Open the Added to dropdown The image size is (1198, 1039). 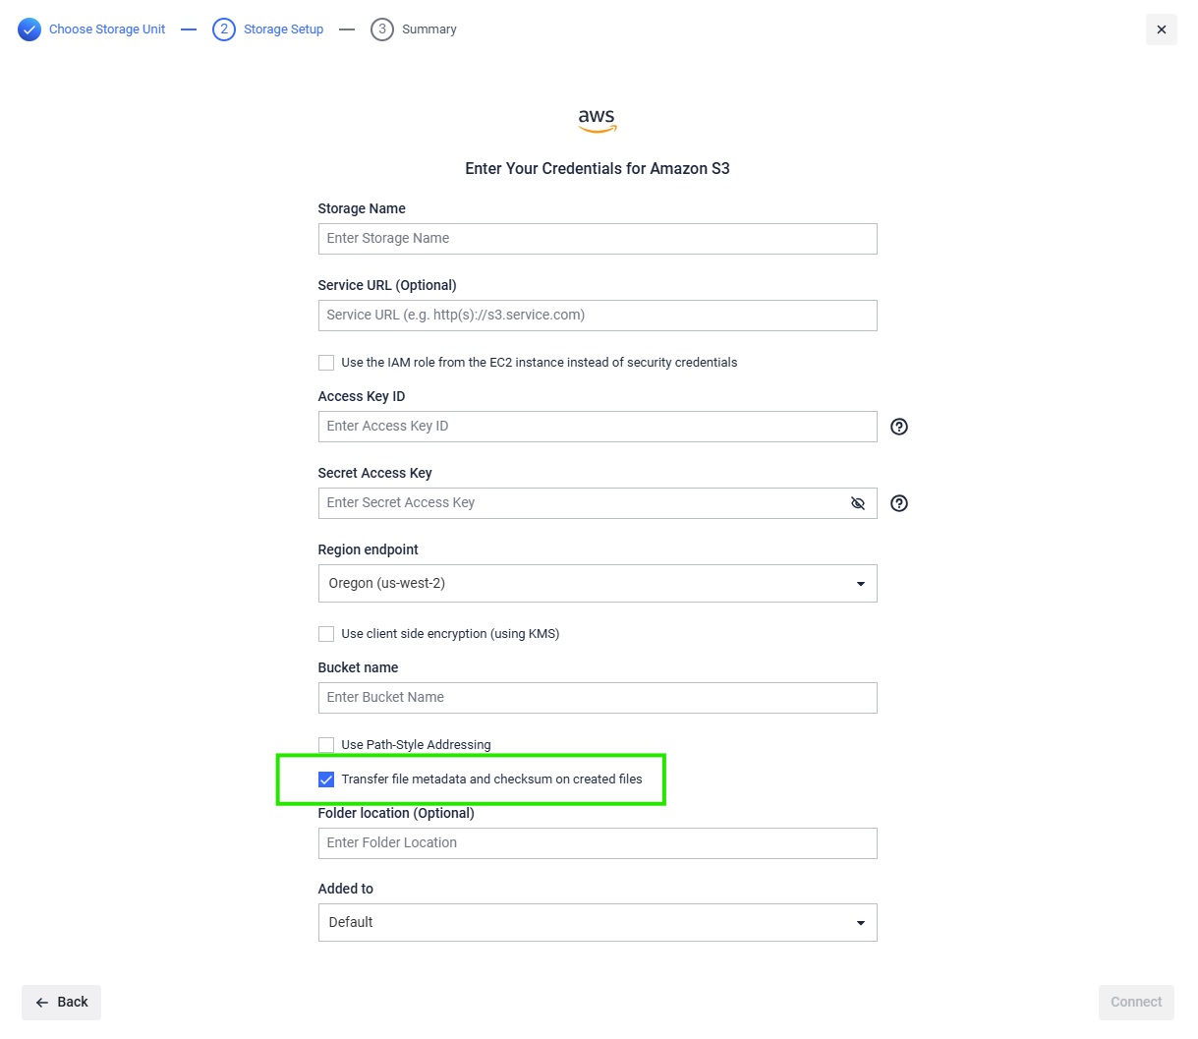pyautogui.click(x=598, y=923)
